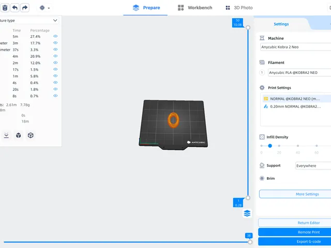Screen dimensions: 331x248
Task: Select the Settings panel tab
Action: [281, 24]
